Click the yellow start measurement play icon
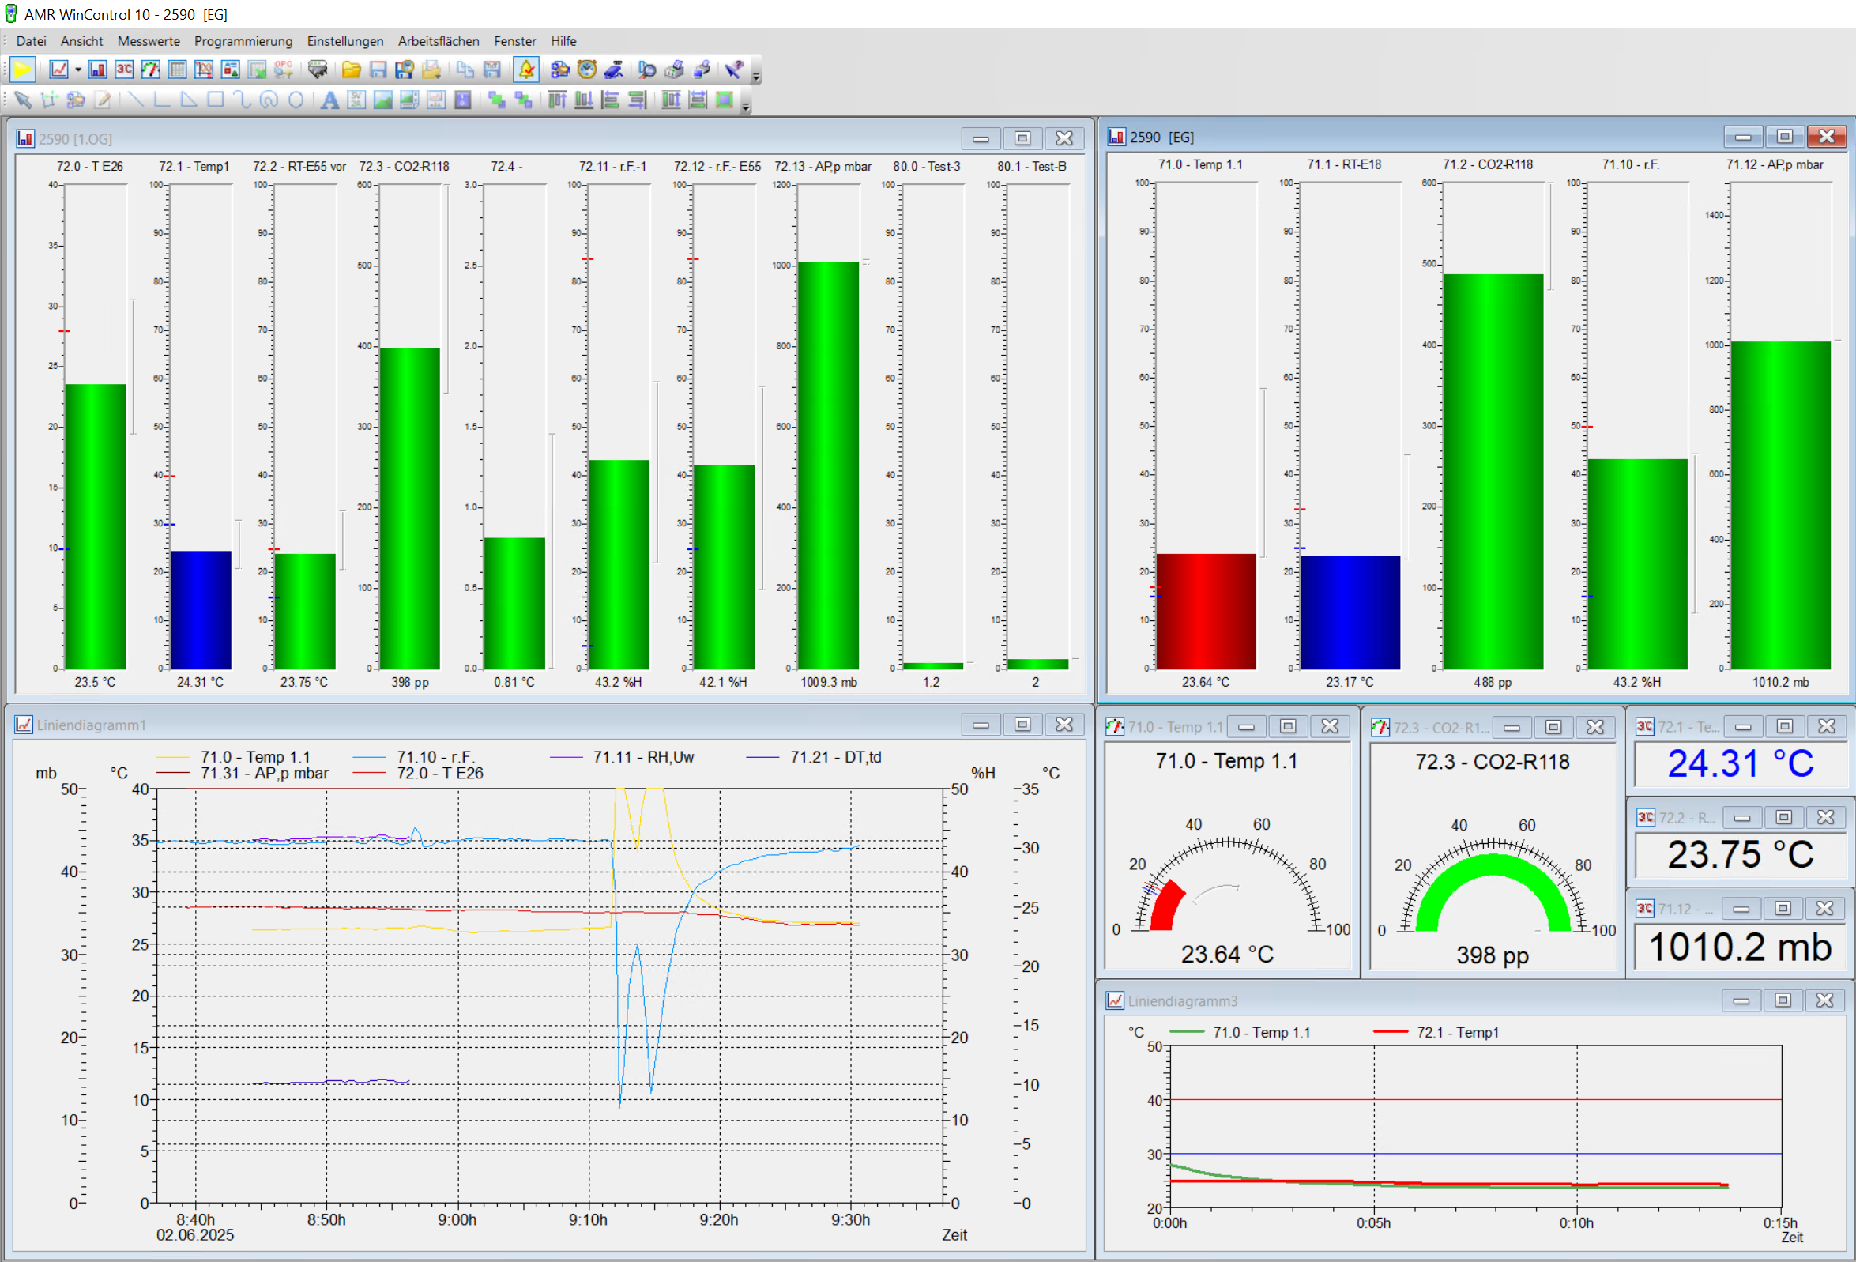This screenshot has height=1262, width=1856. point(22,70)
